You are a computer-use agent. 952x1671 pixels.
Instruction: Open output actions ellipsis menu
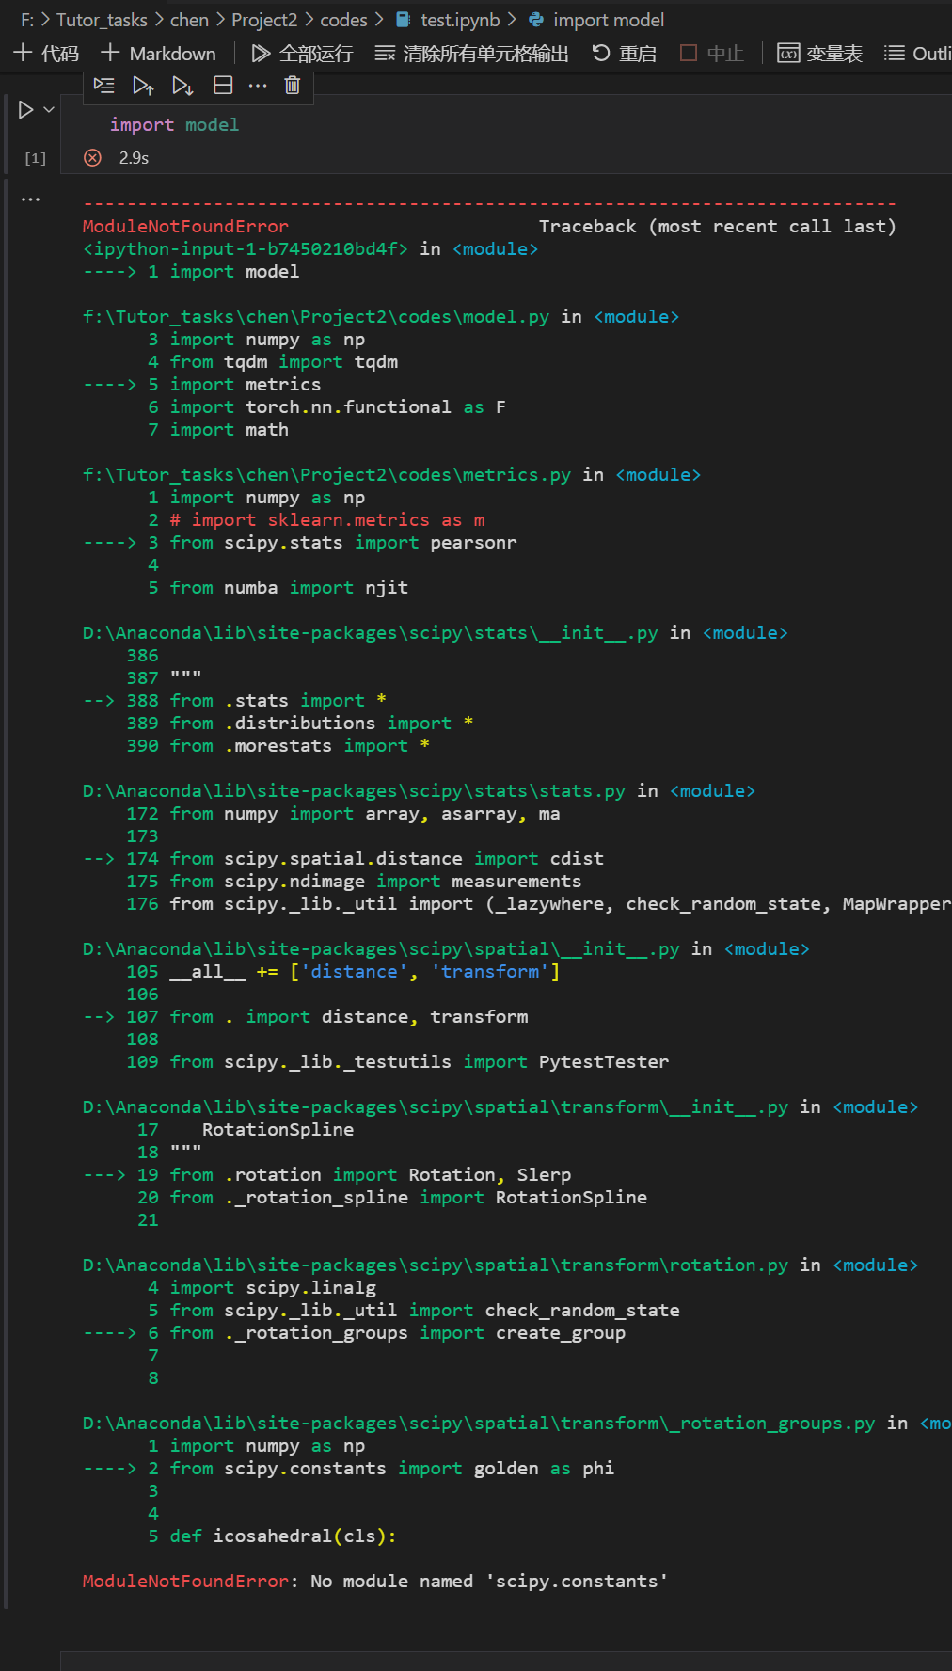point(31,199)
